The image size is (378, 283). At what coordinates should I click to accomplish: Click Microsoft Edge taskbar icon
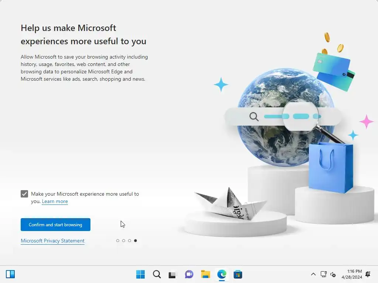click(222, 274)
